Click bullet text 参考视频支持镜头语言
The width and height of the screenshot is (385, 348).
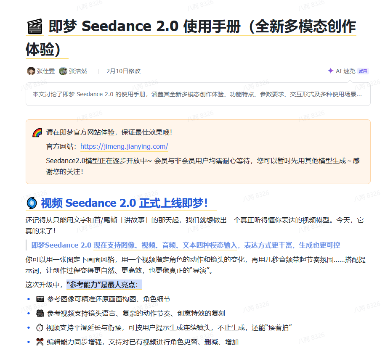tap(136, 313)
